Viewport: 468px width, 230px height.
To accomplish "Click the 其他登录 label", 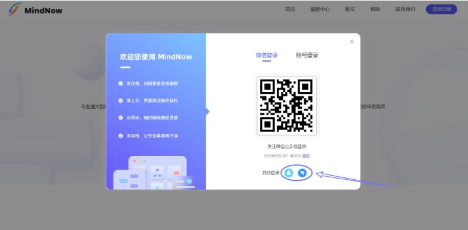I will click(x=271, y=173).
